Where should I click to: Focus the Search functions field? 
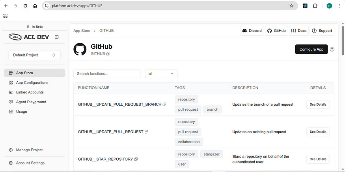(x=107, y=73)
